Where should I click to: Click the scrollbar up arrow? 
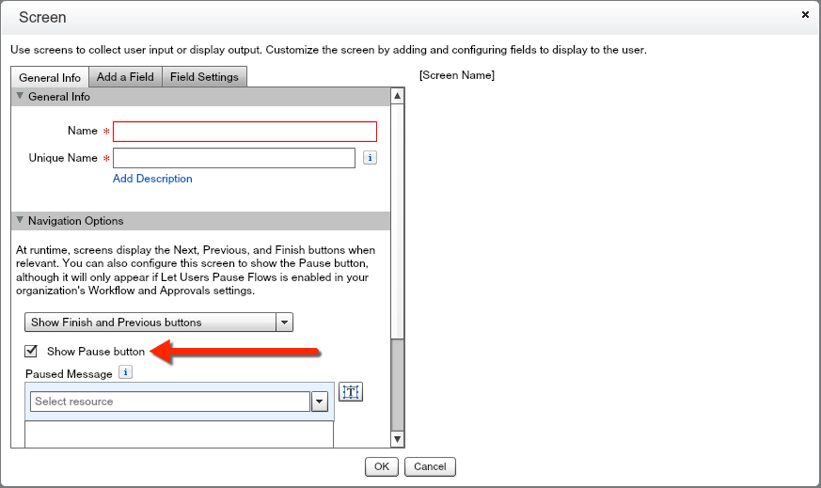pos(397,96)
